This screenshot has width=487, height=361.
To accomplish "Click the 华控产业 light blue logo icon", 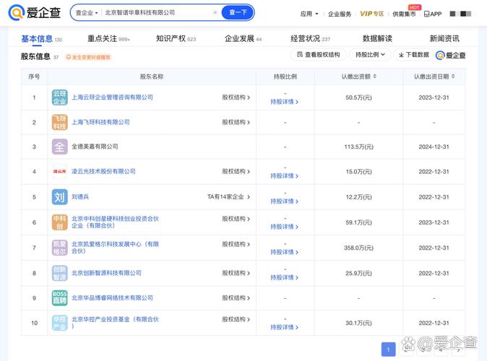I will pyautogui.click(x=60, y=323).
